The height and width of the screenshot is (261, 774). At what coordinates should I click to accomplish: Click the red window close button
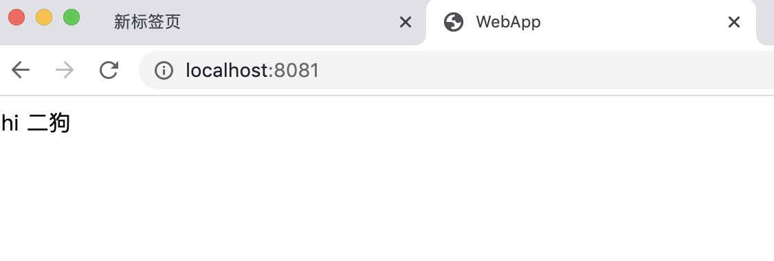pos(16,17)
